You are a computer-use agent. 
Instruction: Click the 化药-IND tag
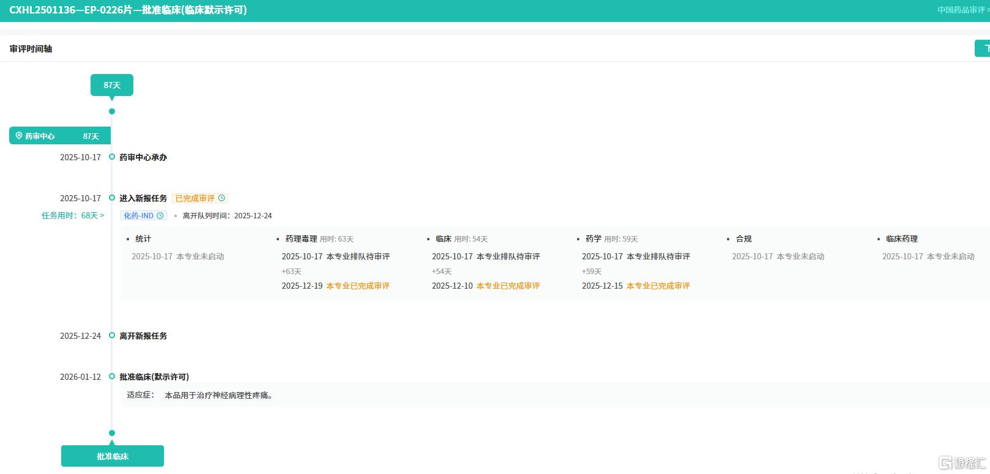[144, 216]
